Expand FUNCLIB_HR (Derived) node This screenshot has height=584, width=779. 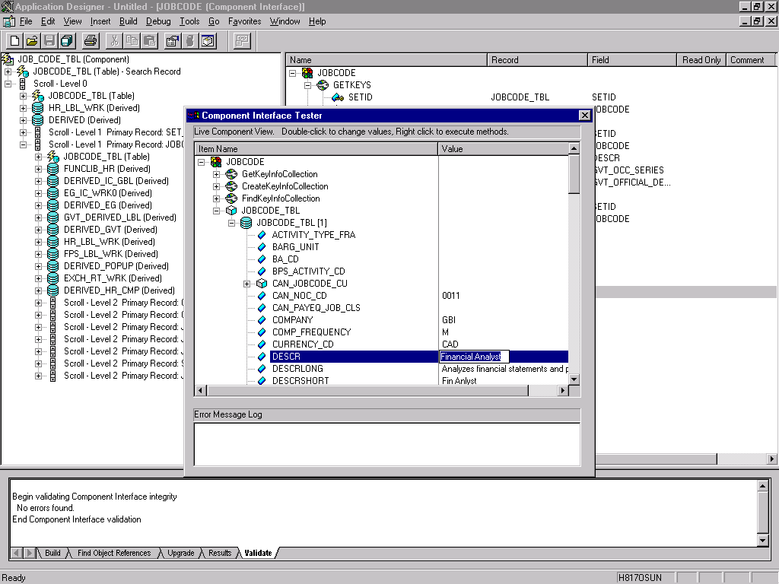click(x=38, y=169)
